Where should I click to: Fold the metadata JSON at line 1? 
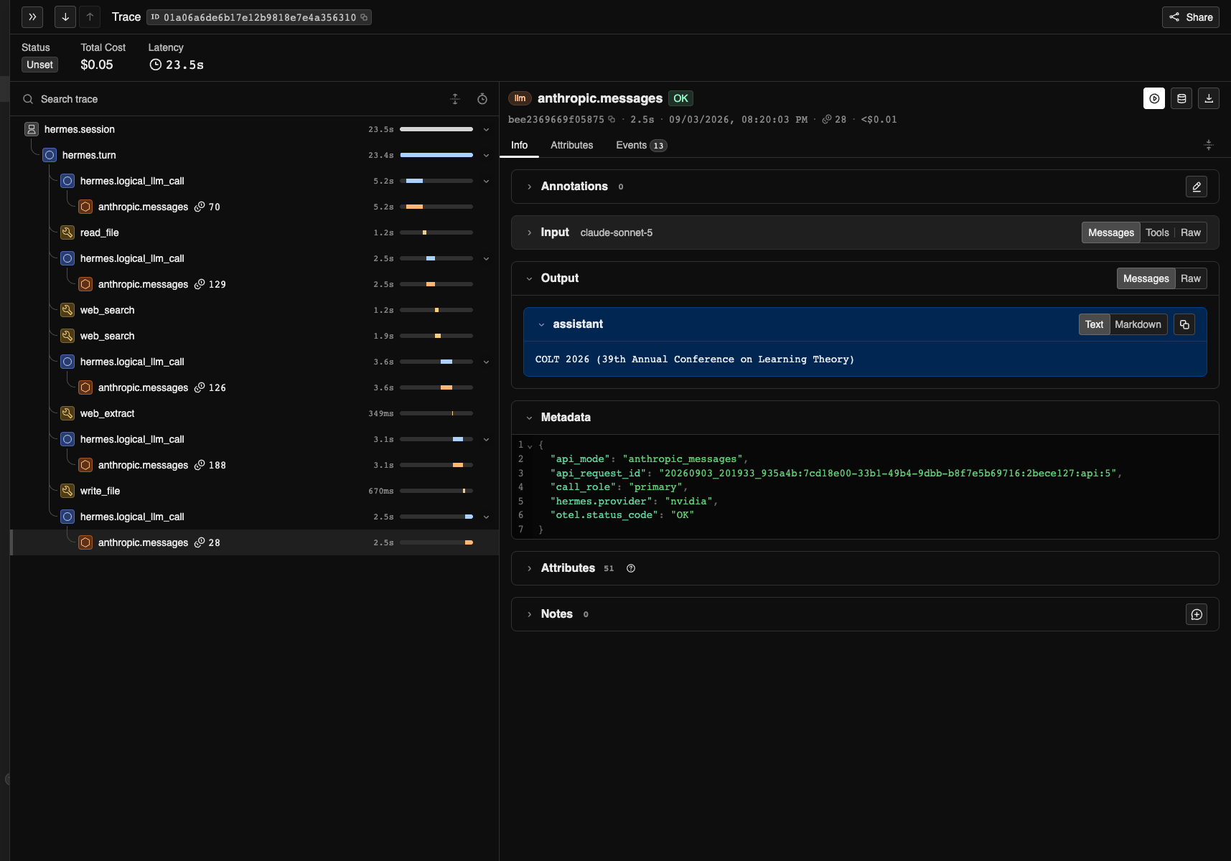pyautogui.click(x=530, y=446)
